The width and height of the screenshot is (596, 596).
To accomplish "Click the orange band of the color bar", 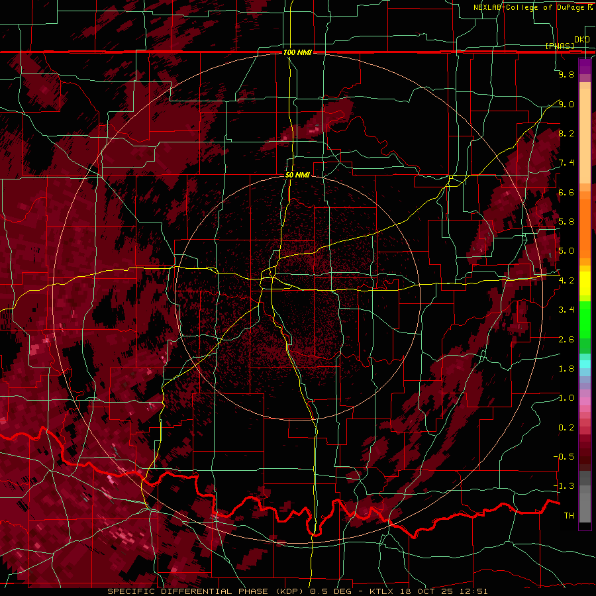I will (585, 224).
